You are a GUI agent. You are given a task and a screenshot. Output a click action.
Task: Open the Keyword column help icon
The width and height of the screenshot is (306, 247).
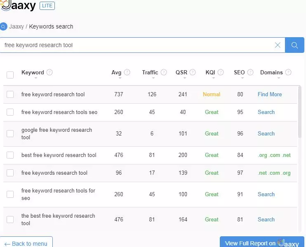pyautogui.click(x=49, y=73)
